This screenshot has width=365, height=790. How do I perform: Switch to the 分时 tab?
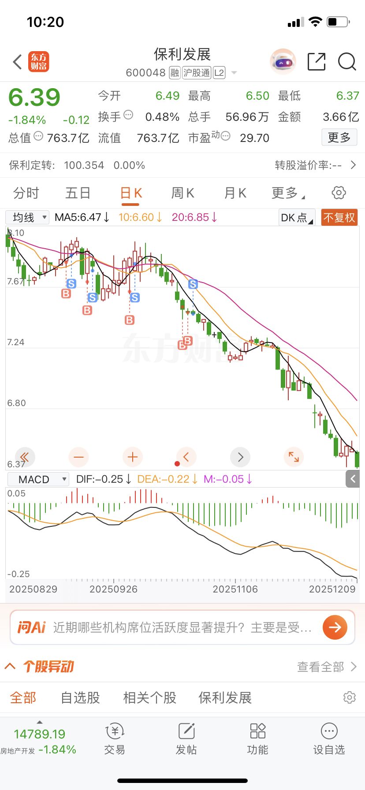pos(26,193)
